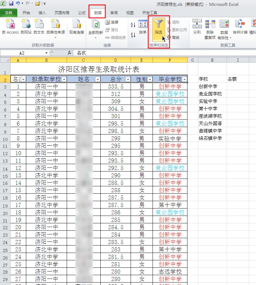Viewport: 256px width, 285px height.
Task: Switch to the 开发工具 ribbon tab
Action: click(x=149, y=13)
